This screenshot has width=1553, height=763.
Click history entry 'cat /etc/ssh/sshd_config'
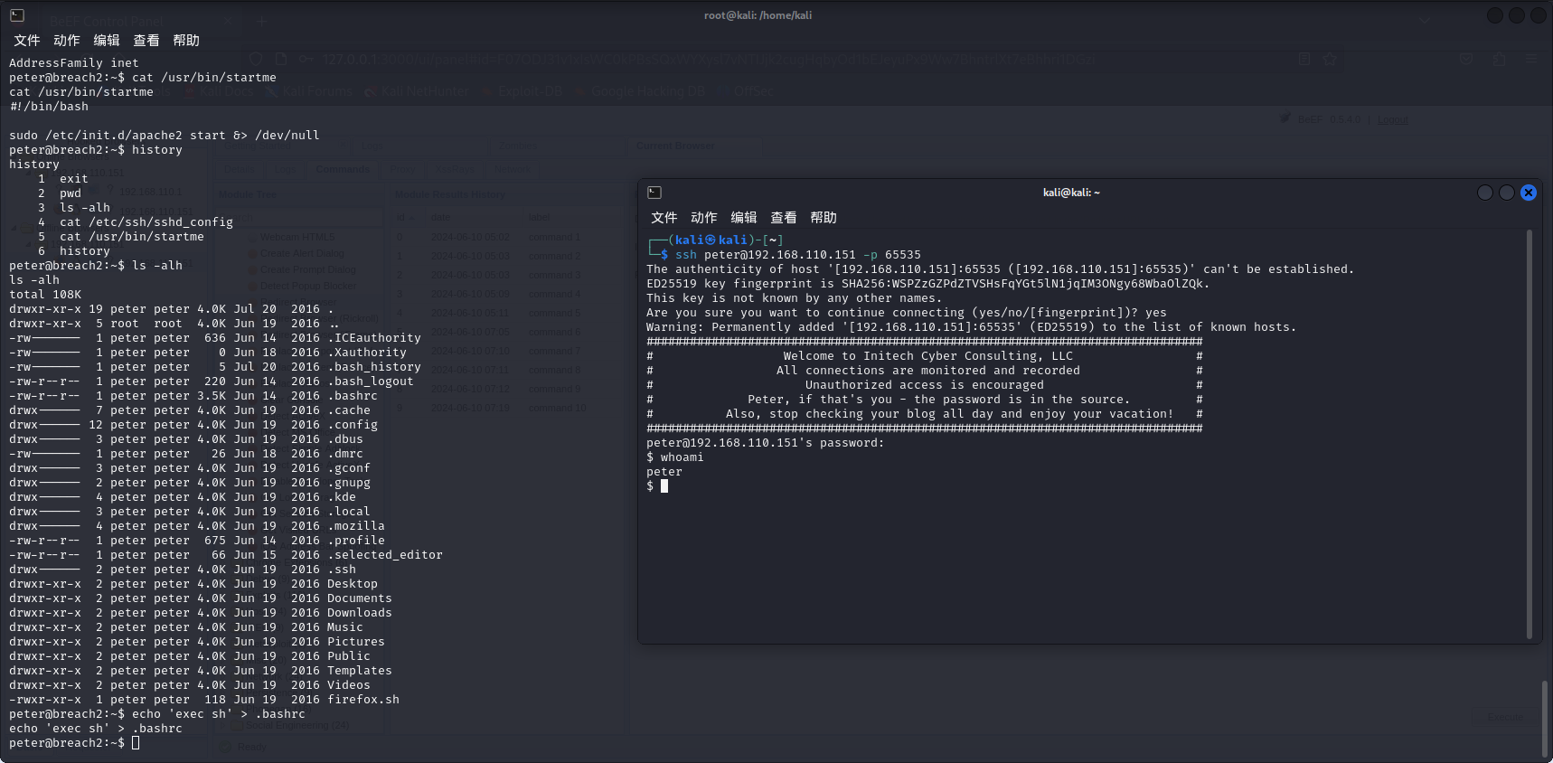click(146, 222)
